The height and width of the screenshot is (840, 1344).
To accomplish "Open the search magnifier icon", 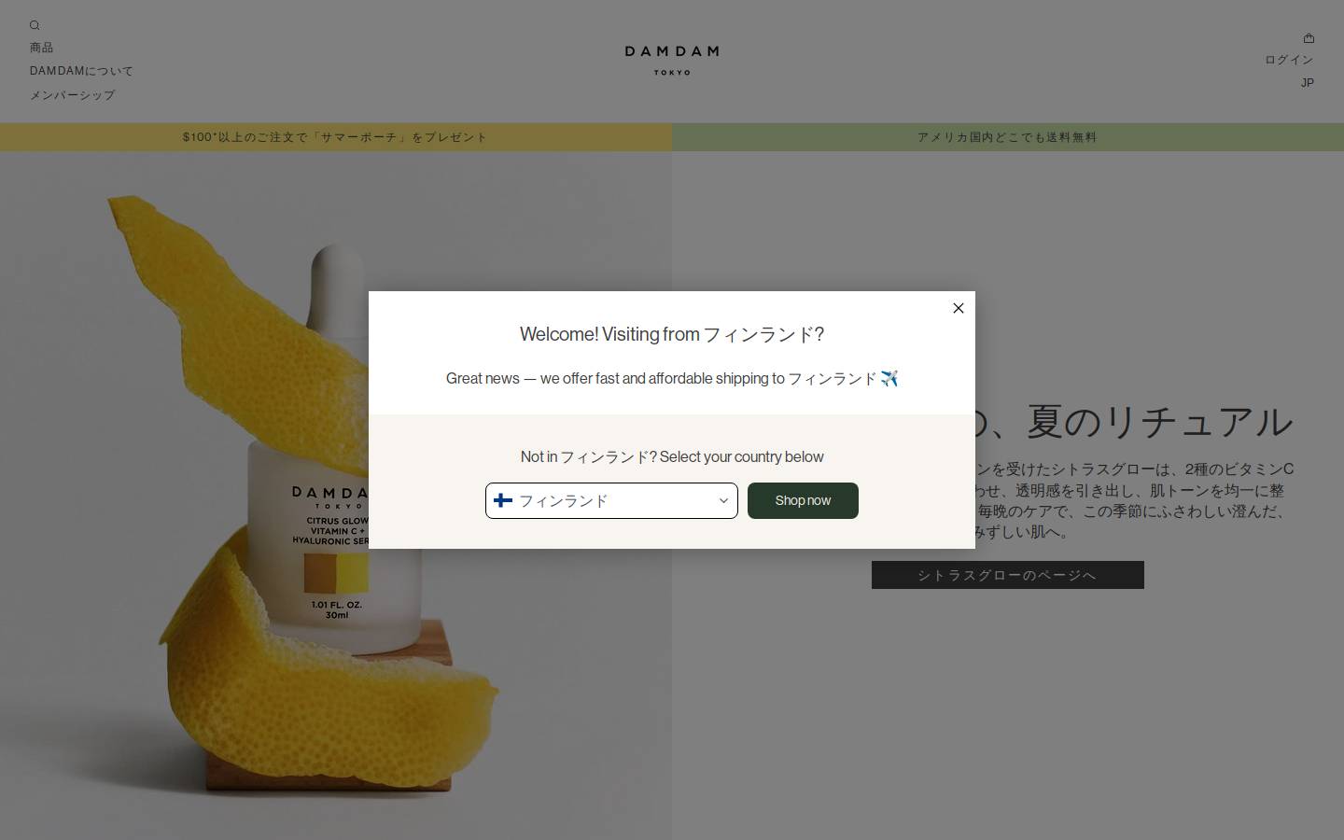I will pyautogui.click(x=35, y=25).
